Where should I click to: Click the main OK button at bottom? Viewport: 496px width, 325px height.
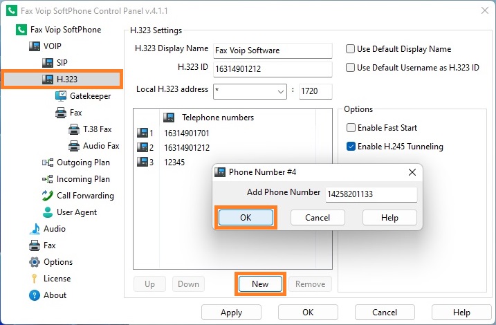pos(308,313)
